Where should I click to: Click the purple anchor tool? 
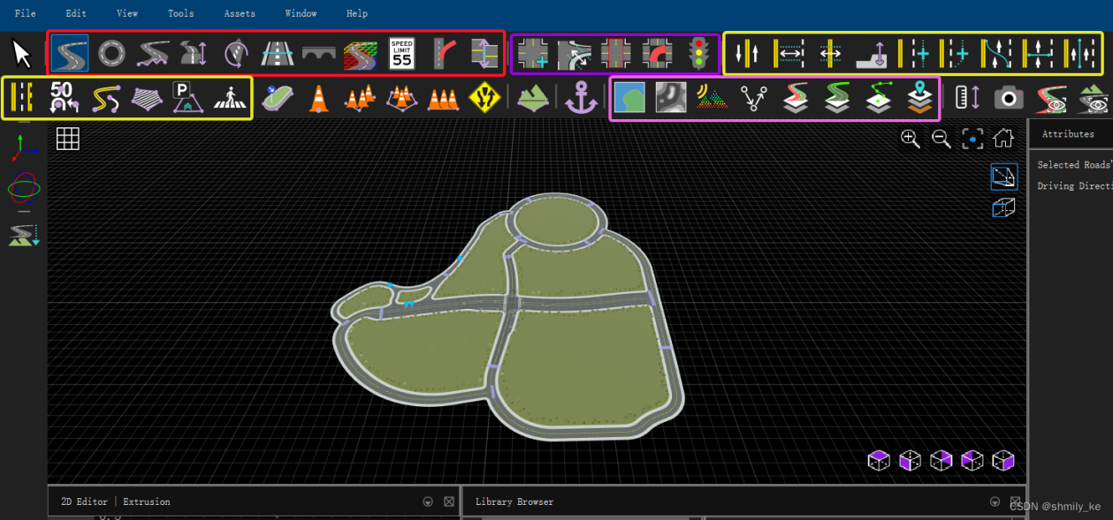(581, 98)
